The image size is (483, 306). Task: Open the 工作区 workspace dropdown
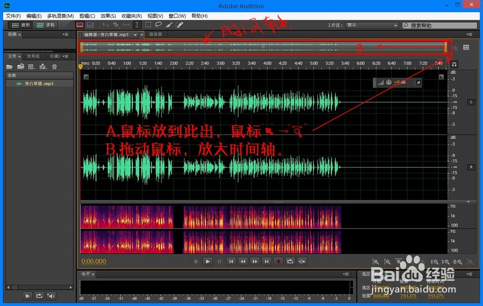point(372,25)
